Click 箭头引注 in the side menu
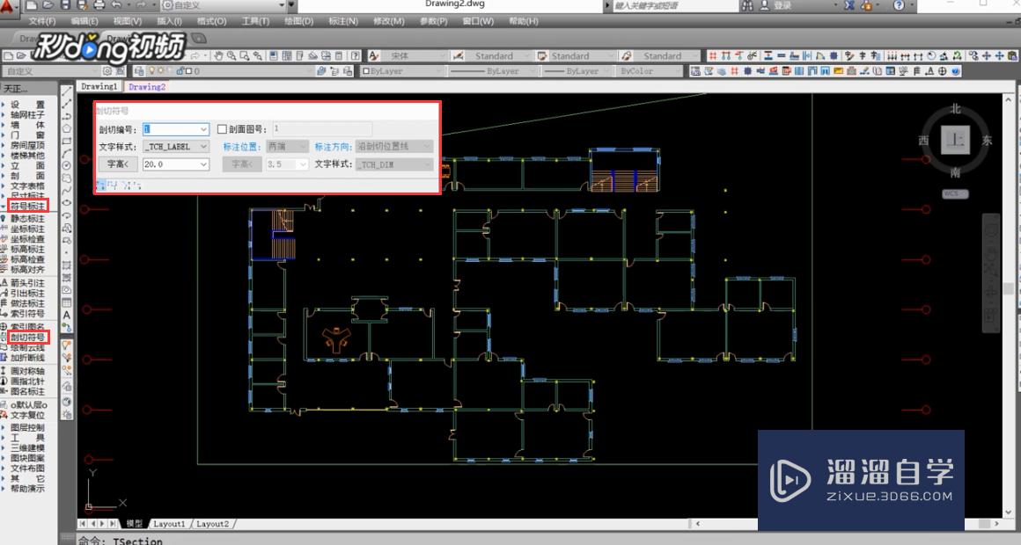Screen dimensions: 1021x545 coord(27,283)
